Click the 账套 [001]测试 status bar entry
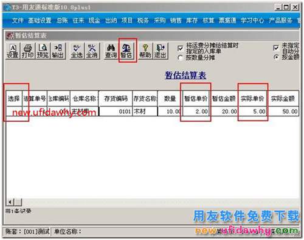 pyautogui.click(x=27, y=231)
